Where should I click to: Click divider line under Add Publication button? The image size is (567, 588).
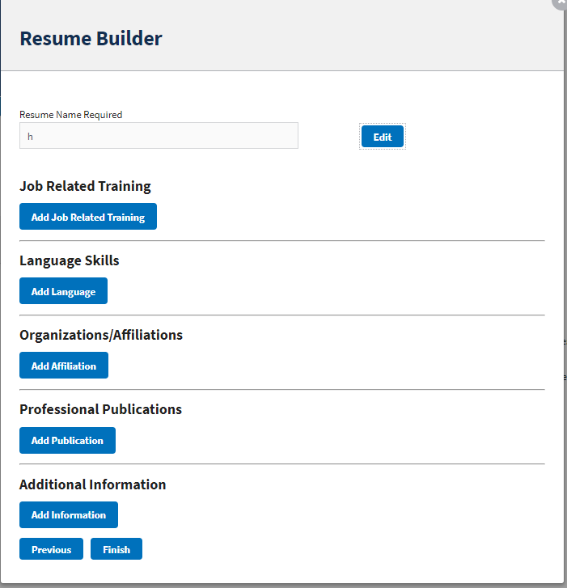[282, 464]
